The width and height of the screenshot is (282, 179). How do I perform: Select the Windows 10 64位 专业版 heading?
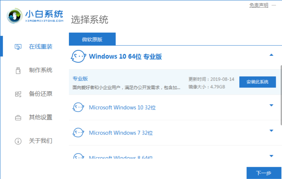click(125, 56)
